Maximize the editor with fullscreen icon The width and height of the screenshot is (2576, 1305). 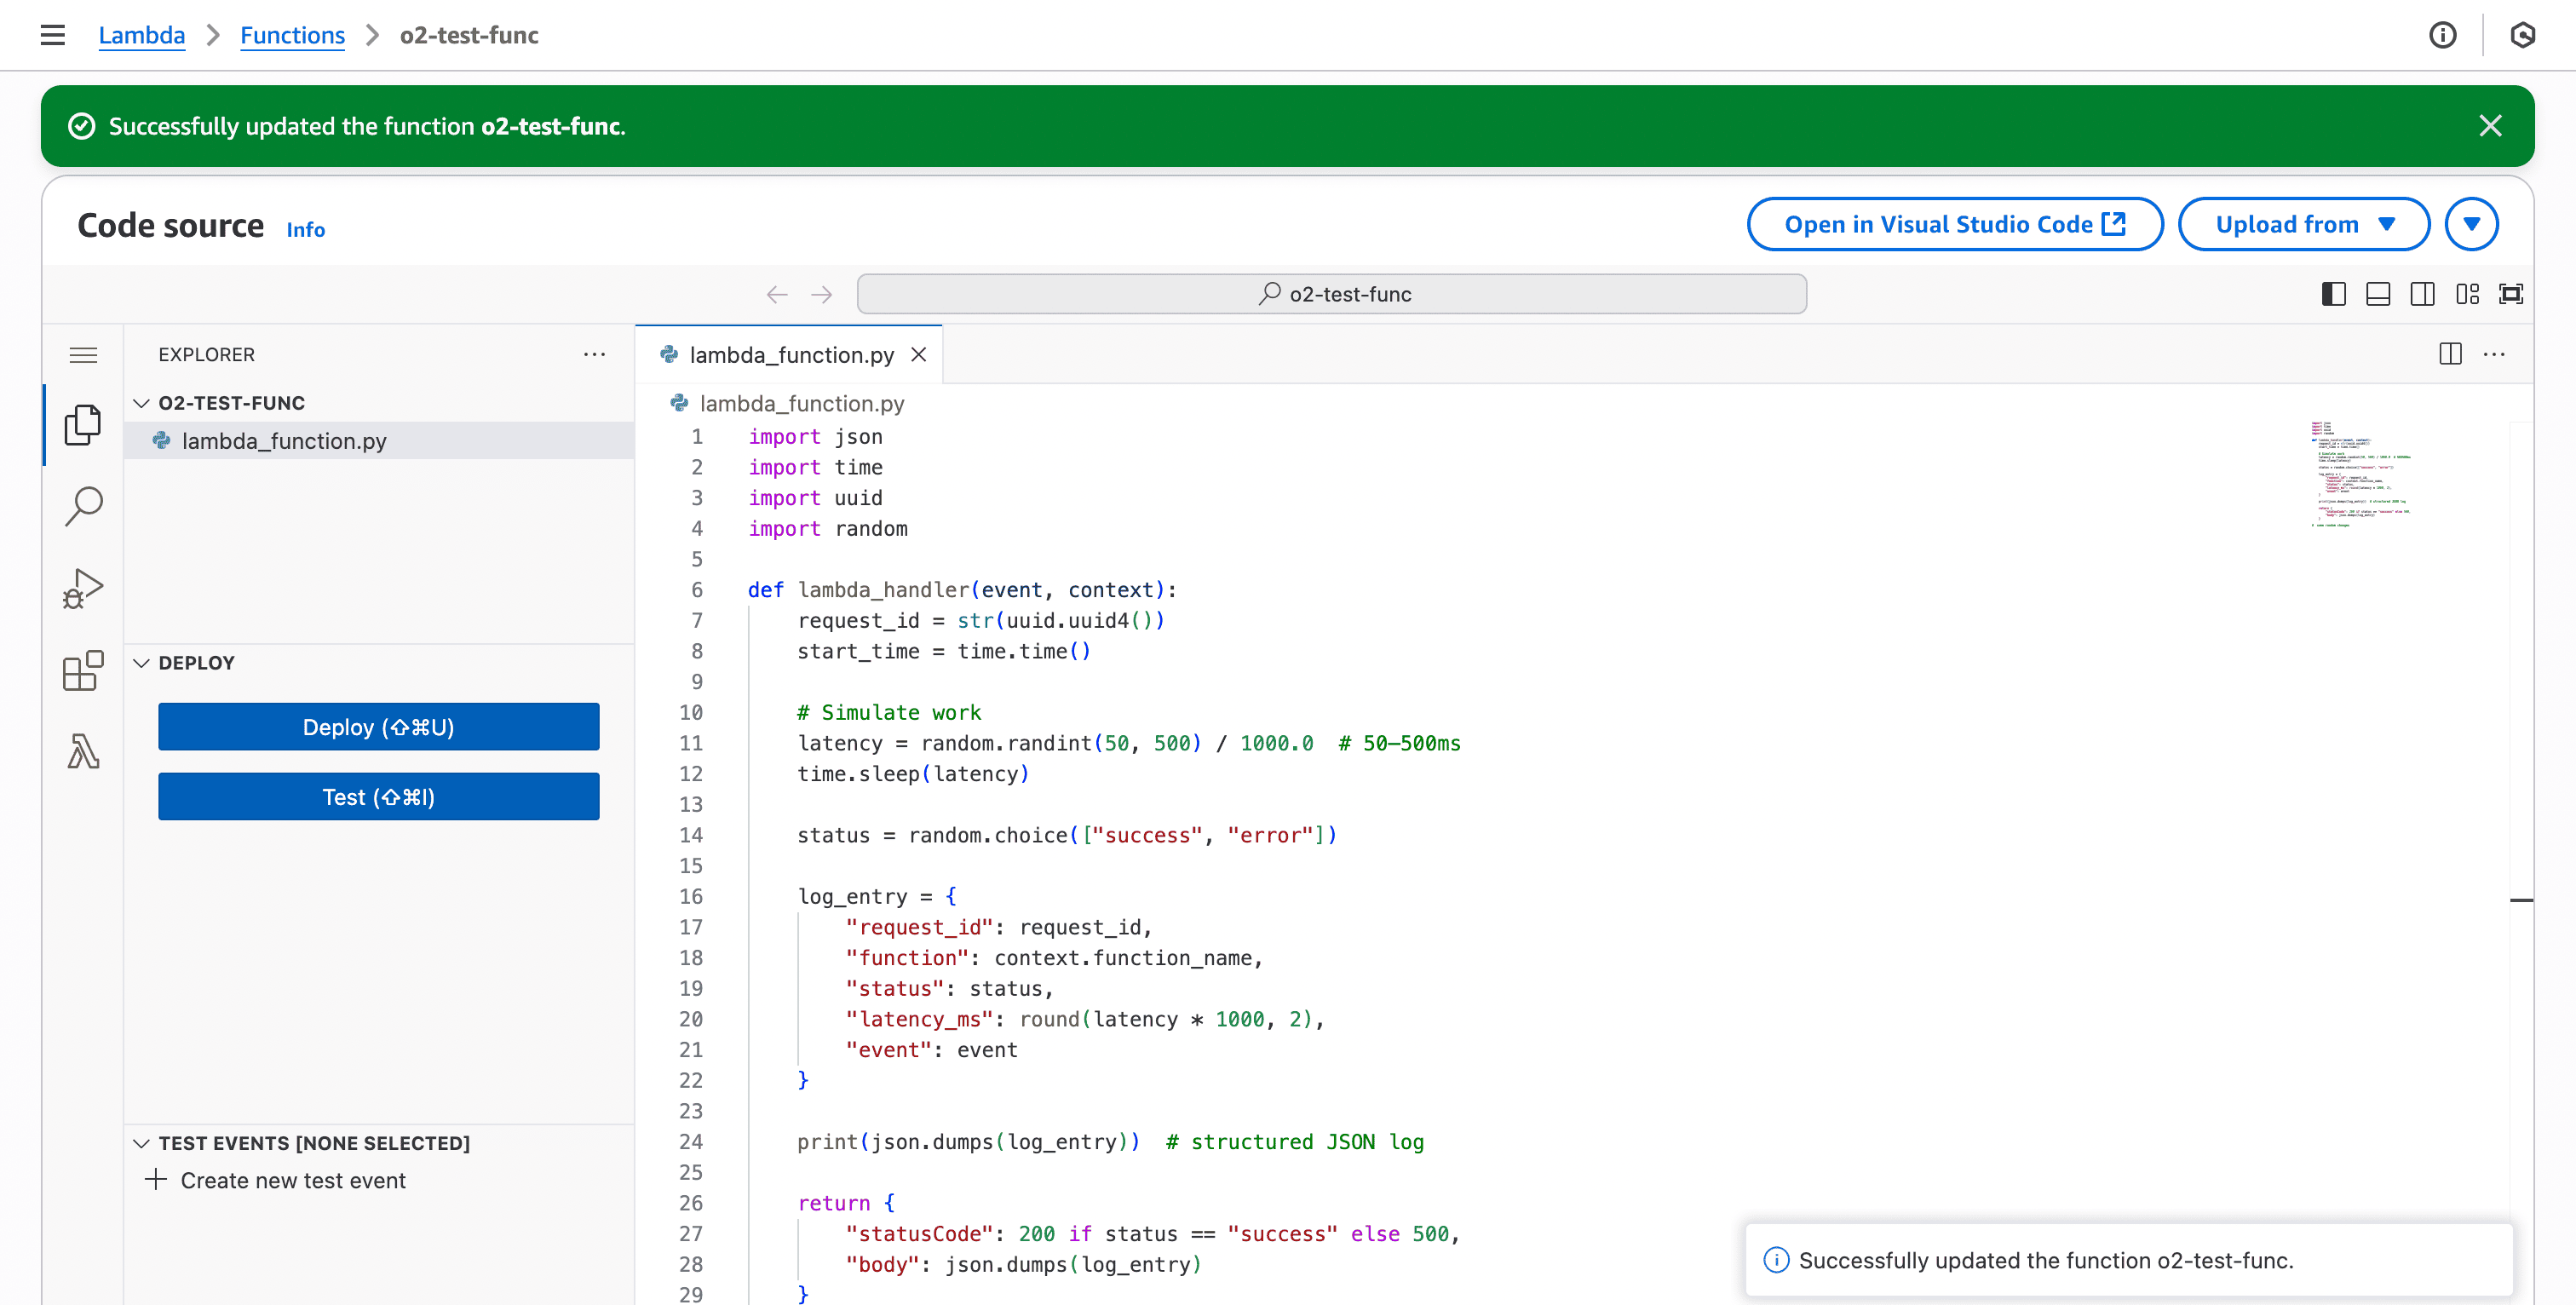click(x=2512, y=293)
